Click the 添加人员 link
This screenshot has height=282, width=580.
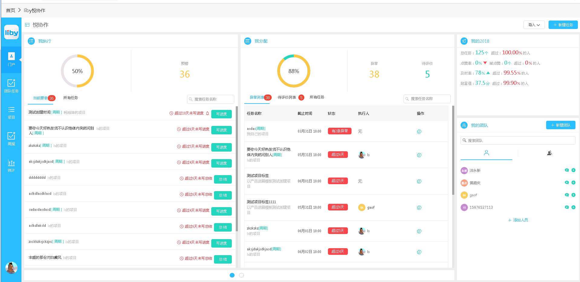(518, 220)
